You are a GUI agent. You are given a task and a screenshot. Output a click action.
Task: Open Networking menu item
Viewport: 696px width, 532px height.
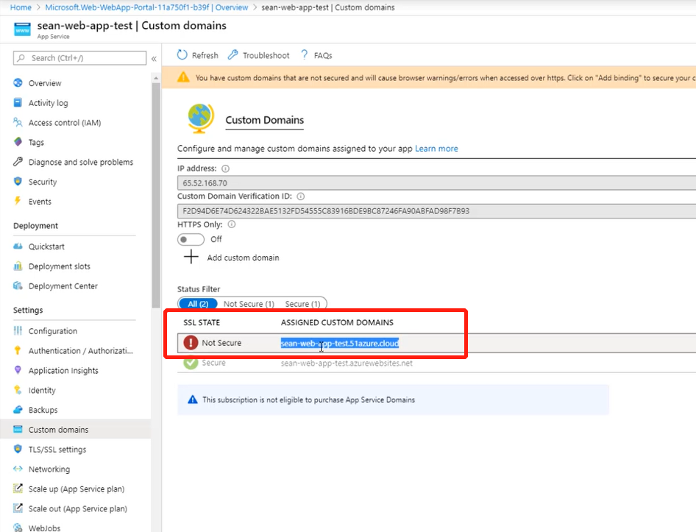click(49, 469)
